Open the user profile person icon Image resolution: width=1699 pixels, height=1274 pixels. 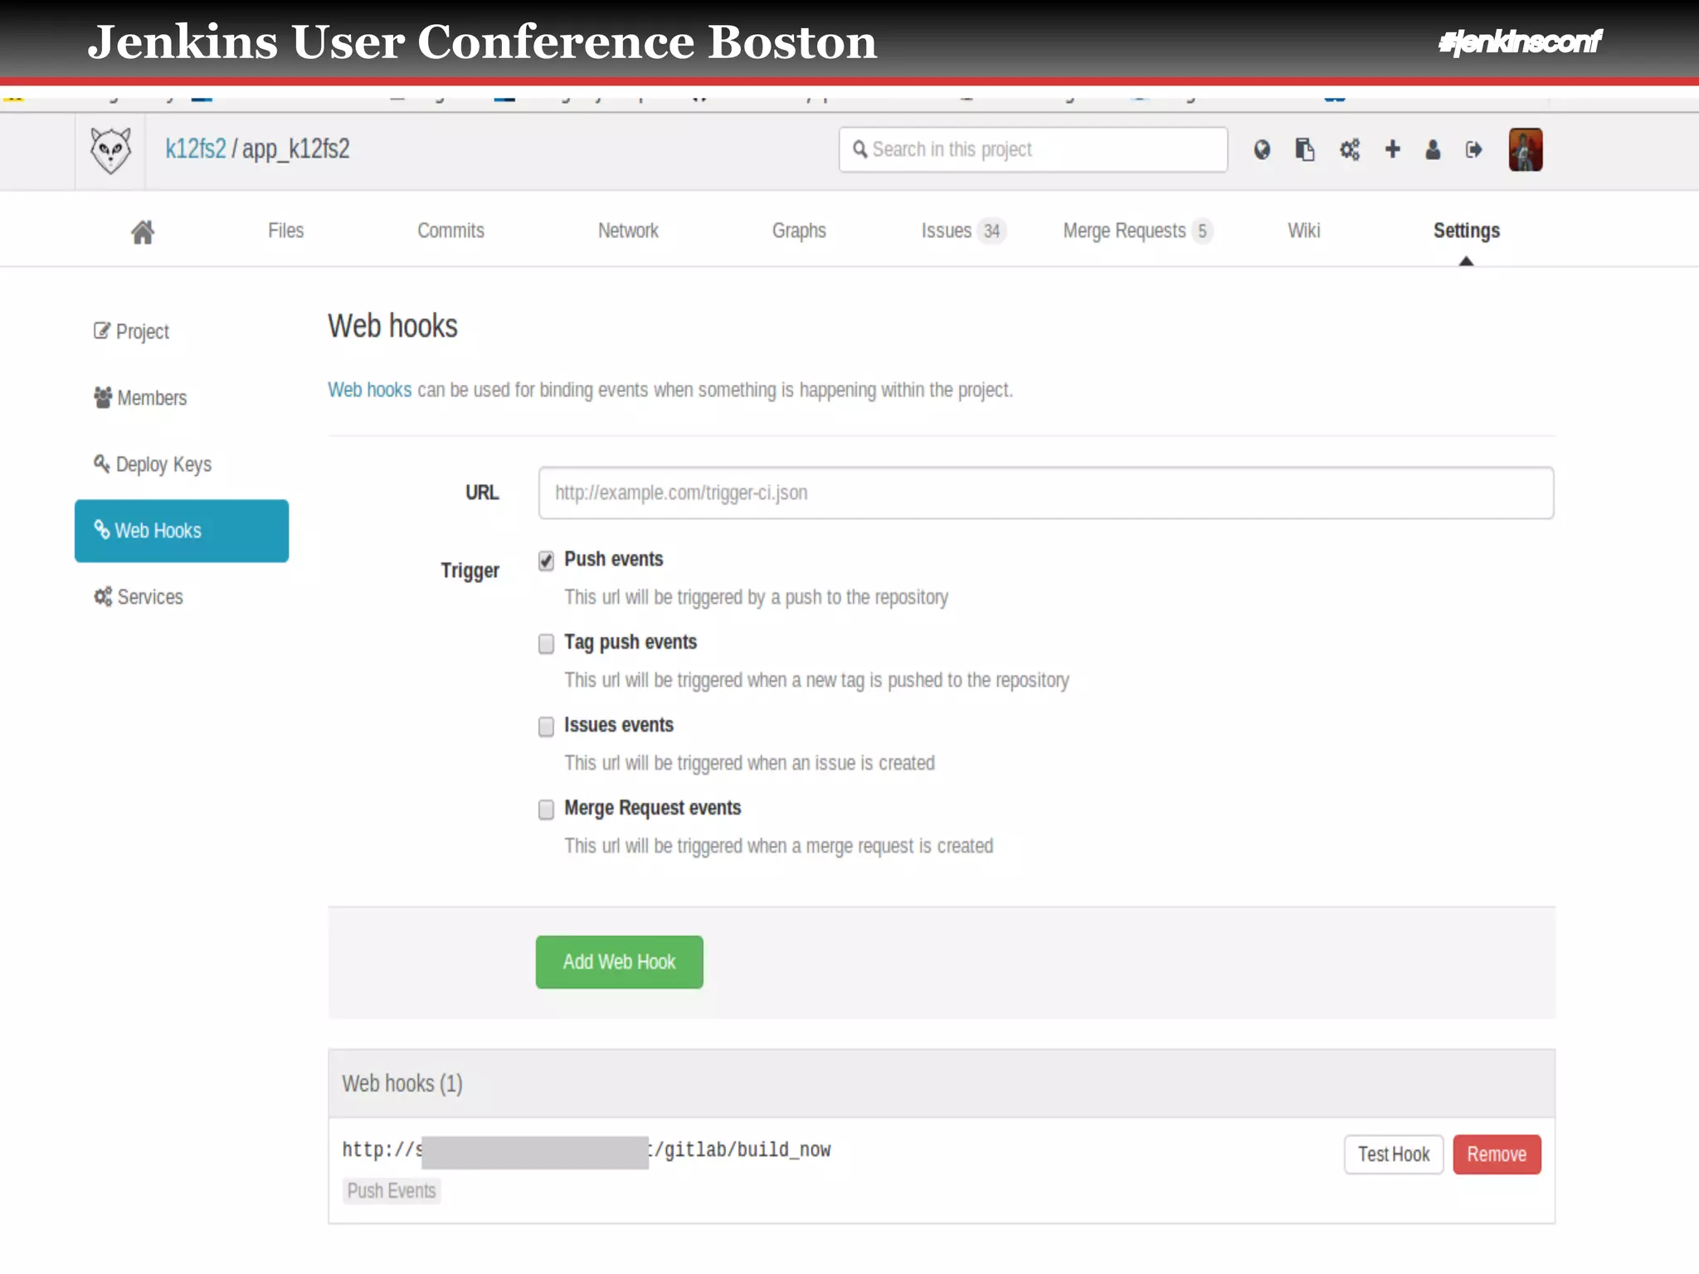tap(1433, 149)
